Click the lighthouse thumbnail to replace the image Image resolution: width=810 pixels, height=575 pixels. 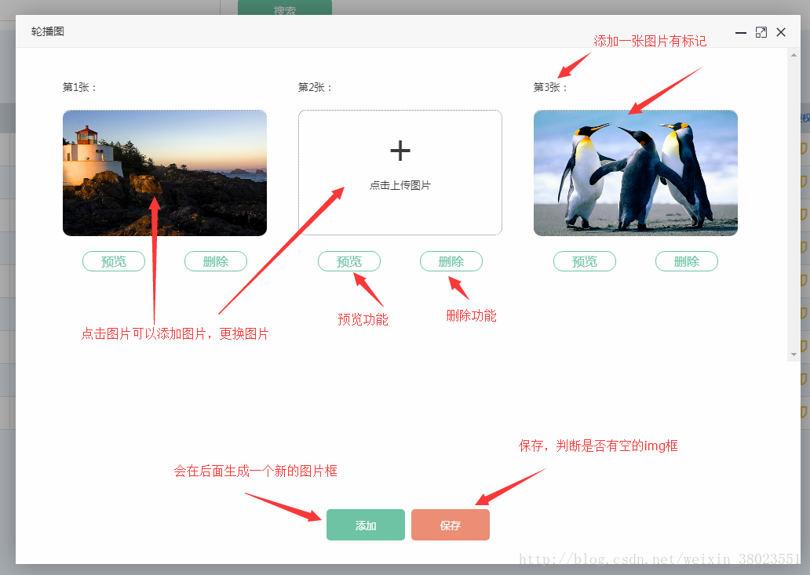click(x=164, y=173)
